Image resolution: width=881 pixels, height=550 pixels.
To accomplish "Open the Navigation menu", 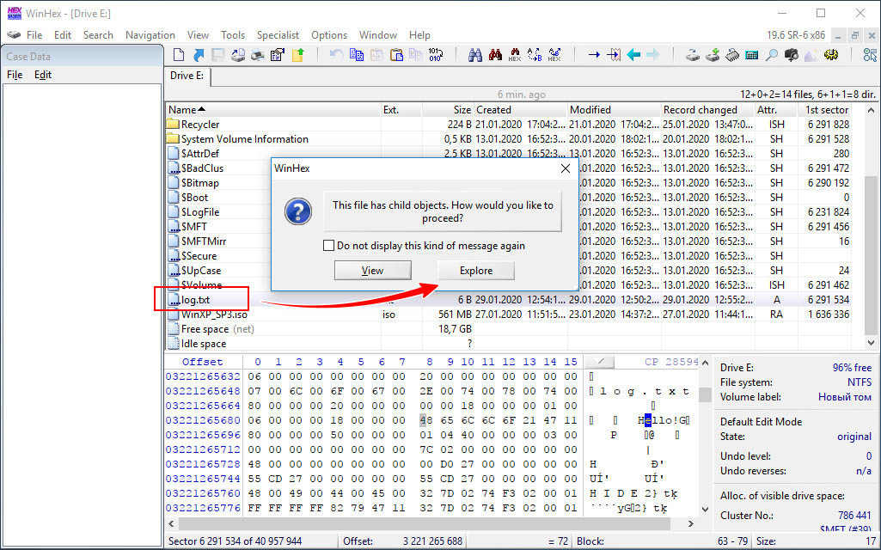I will click(x=150, y=35).
